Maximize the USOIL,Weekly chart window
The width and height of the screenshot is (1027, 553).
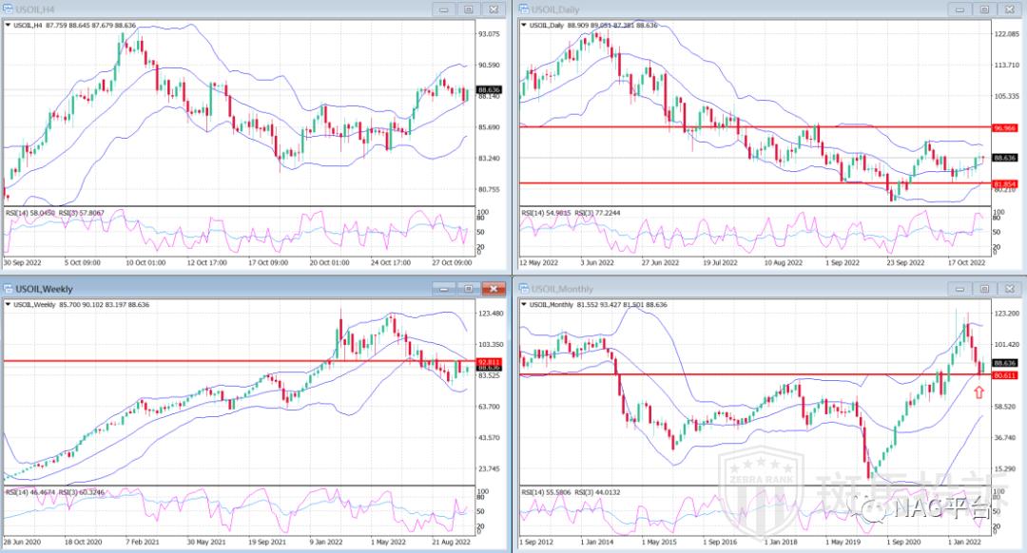(x=469, y=289)
